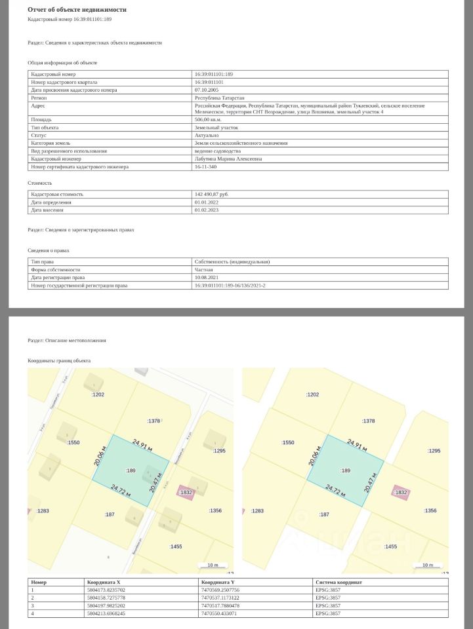Click the "Общая информация об объекте" subheading

click(x=62, y=63)
